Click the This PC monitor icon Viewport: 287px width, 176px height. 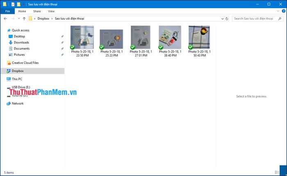click(9, 79)
